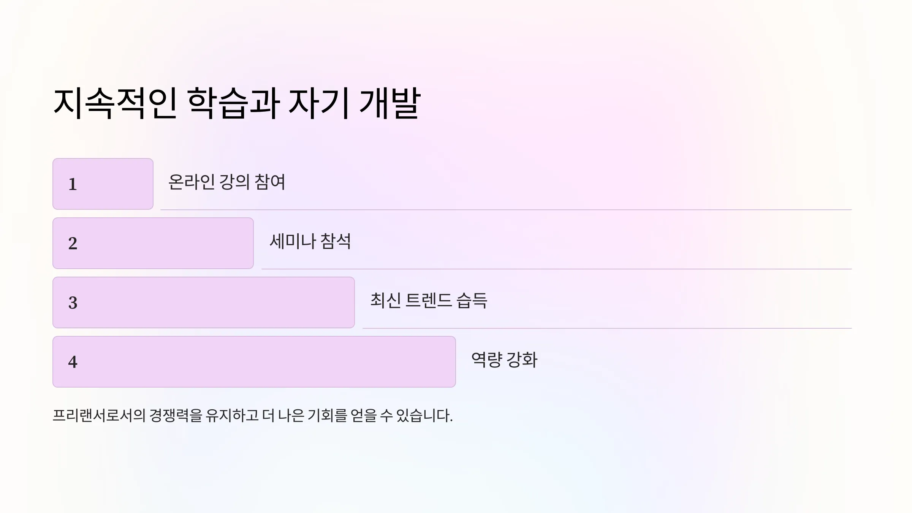
Task: Select the longest purple box numbered 4
Action: (254, 362)
